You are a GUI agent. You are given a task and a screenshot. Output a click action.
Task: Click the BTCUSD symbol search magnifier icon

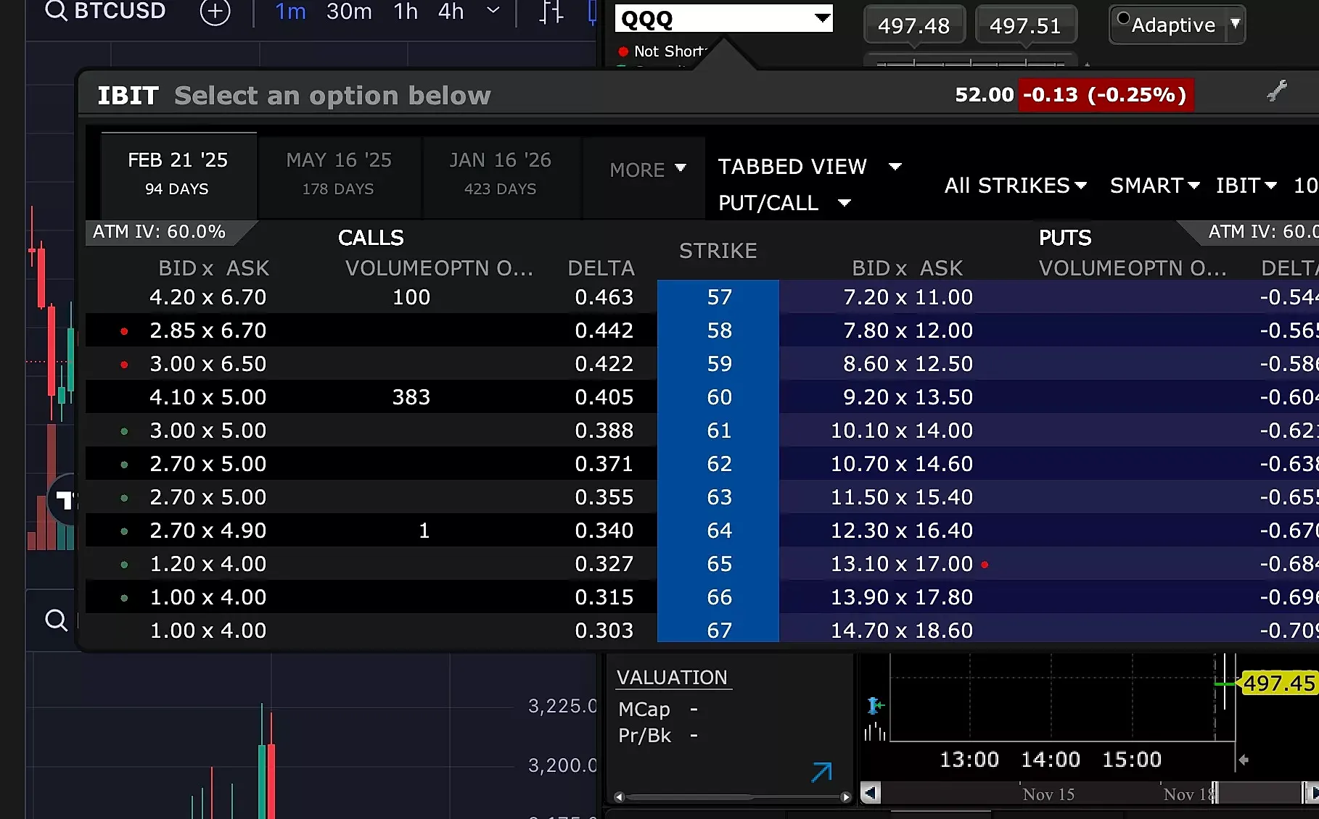click(x=56, y=11)
